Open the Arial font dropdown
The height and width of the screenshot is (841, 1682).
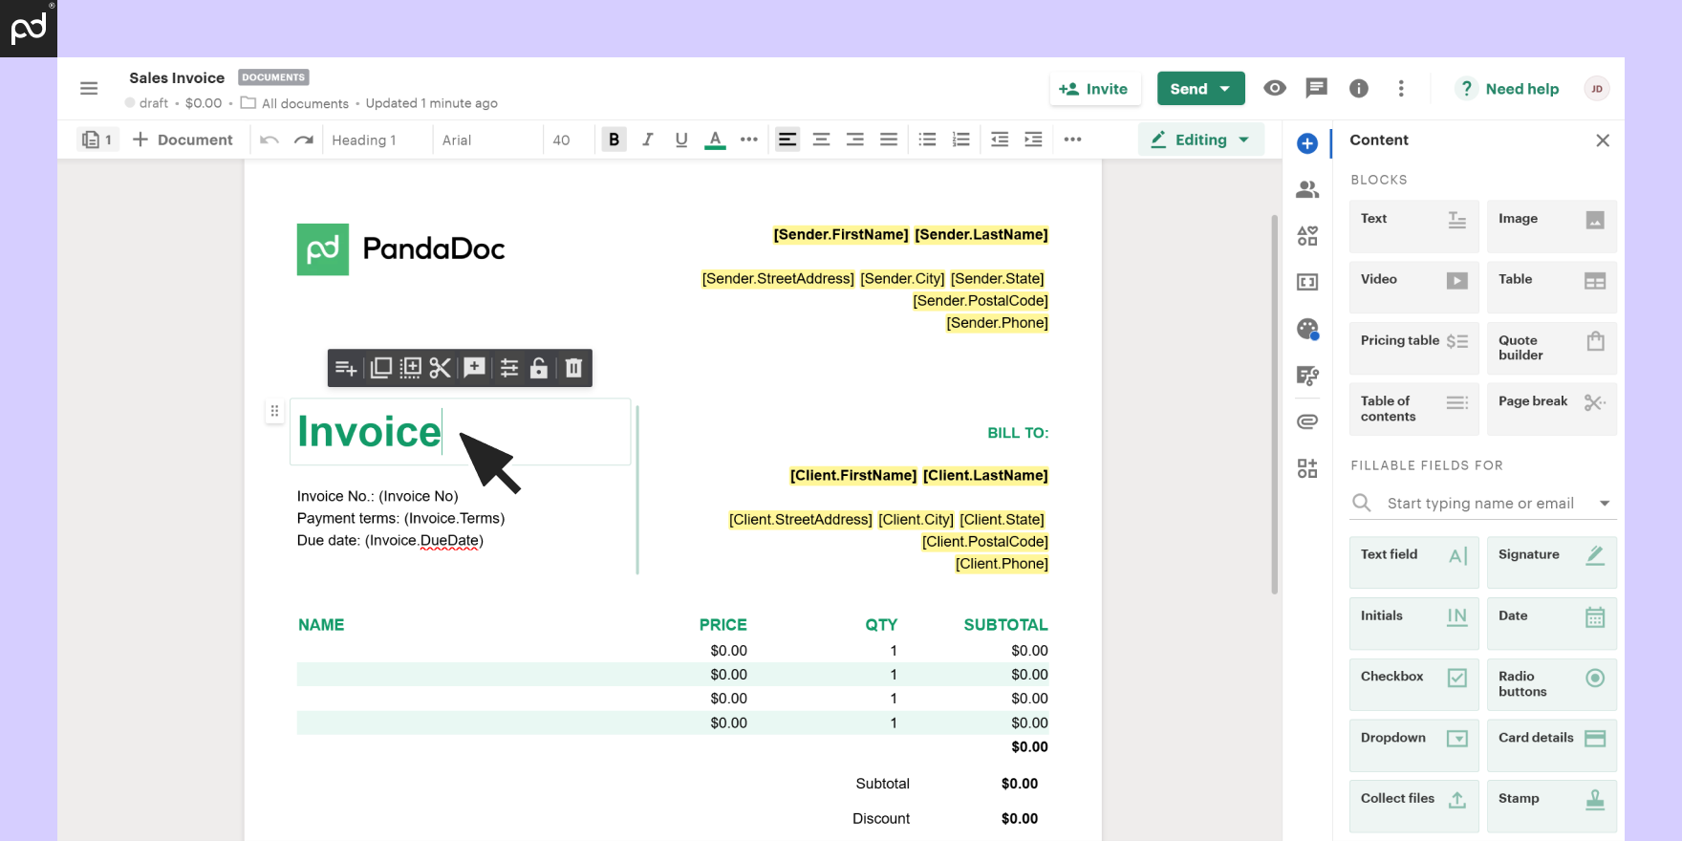[x=485, y=140]
